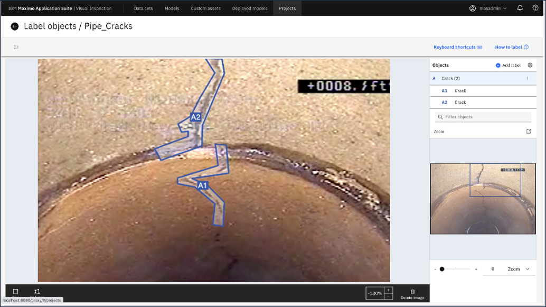The height and width of the screenshot is (307, 546).
Task: Click the zoom slider handle
Action: pos(442,269)
